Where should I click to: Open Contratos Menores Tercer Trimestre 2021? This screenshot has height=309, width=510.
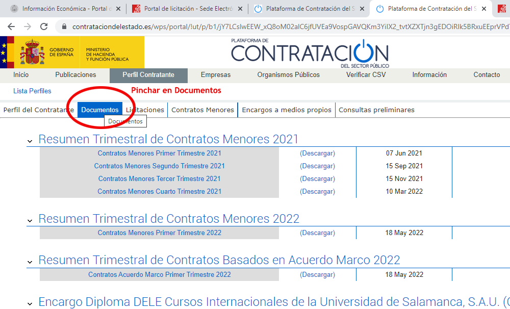(x=159, y=178)
